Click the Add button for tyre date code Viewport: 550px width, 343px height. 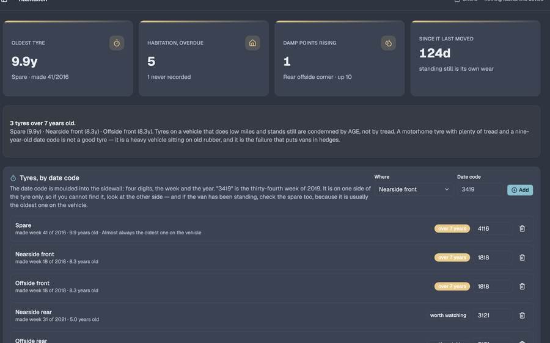click(x=520, y=190)
